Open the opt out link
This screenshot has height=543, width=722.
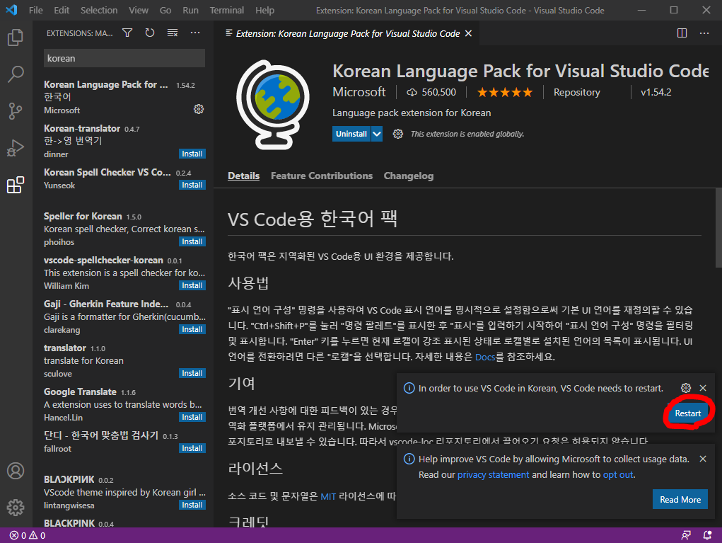point(618,474)
